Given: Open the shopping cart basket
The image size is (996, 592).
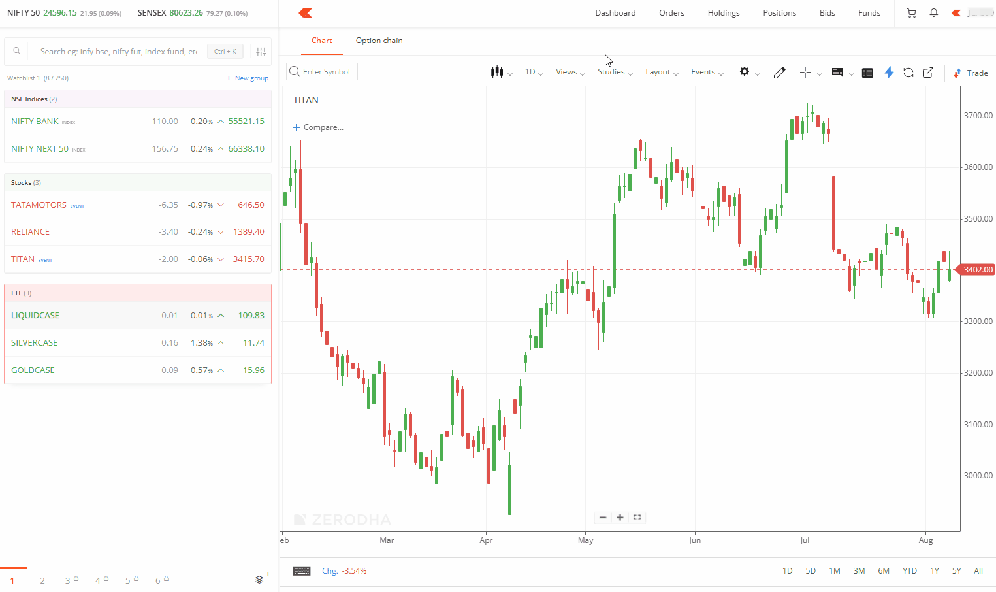Looking at the screenshot, I should click(x=911, y=13).
